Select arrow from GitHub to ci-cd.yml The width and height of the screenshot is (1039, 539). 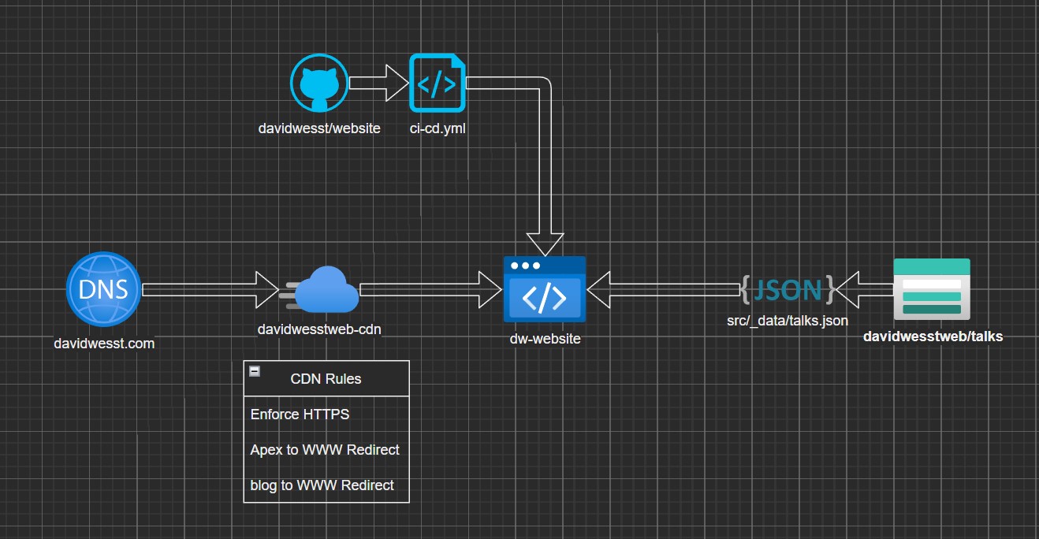click(378, 83)
